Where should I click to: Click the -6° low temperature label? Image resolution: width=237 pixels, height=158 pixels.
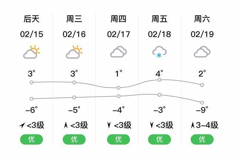click(31, 110)
